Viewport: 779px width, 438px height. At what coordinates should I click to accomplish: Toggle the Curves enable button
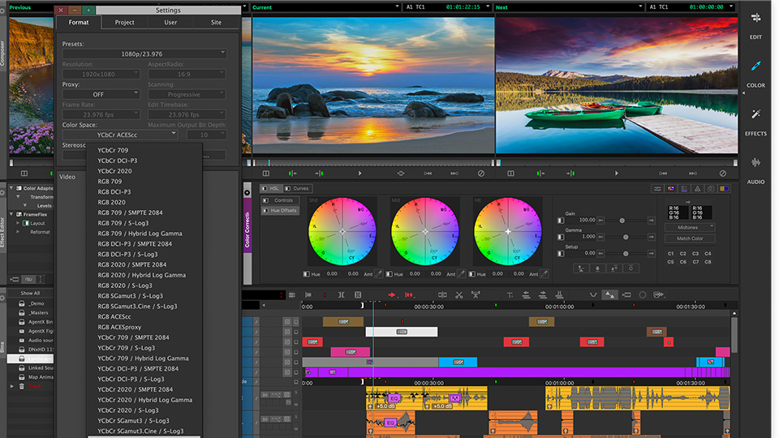[286, 189]
